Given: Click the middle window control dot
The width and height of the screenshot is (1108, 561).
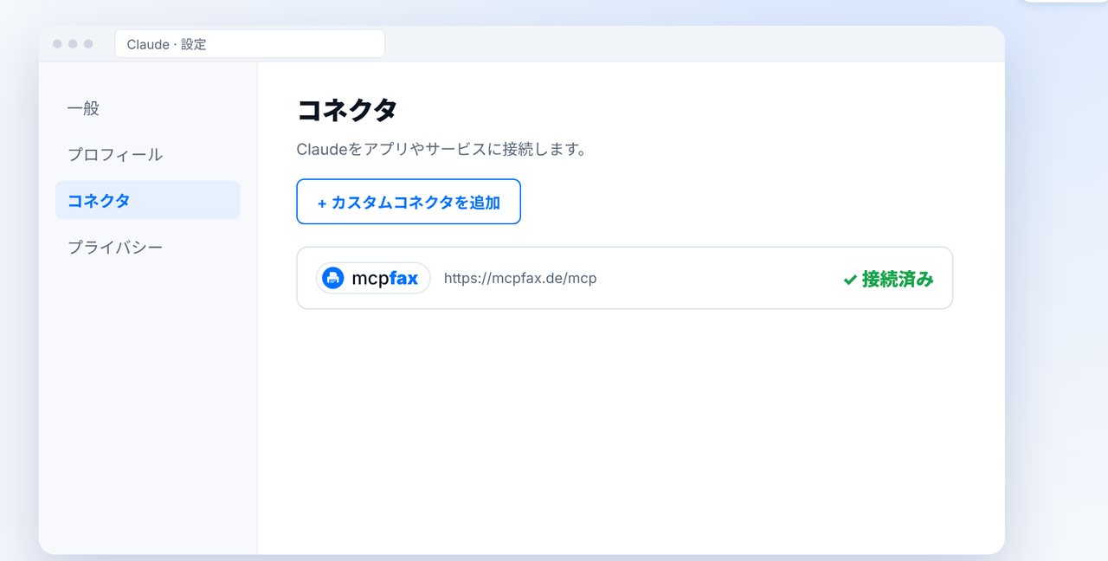Looking at the screenshot, I should pos(73,43).
